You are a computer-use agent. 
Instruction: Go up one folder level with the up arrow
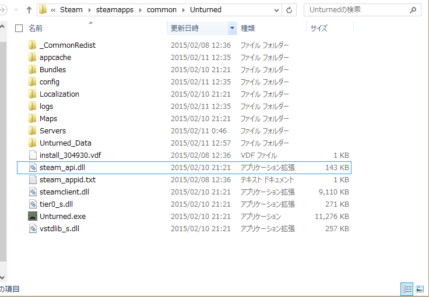coord(29,10)
